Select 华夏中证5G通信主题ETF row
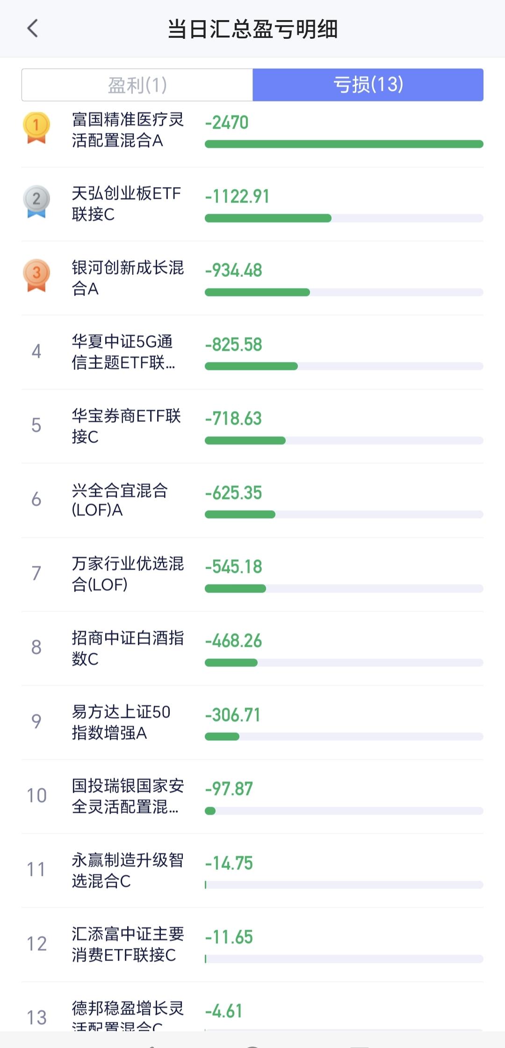The width and height of the screenshot is (505, 1048). (x=123, y=352)
